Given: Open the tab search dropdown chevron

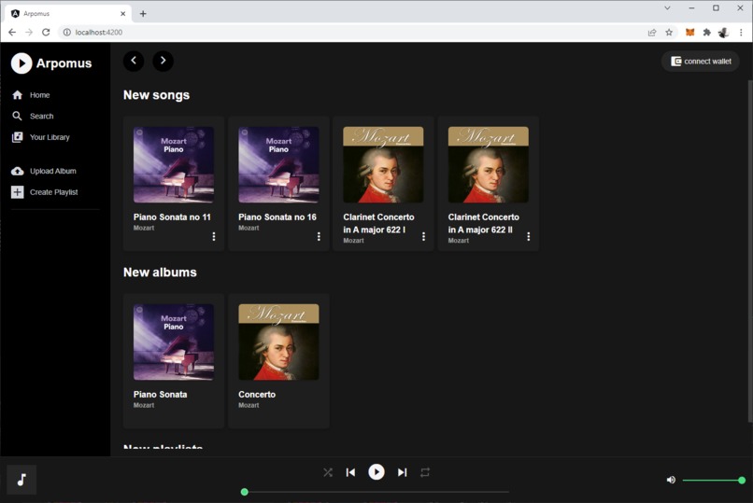Looking at the screenshot, I should [667, 8].
